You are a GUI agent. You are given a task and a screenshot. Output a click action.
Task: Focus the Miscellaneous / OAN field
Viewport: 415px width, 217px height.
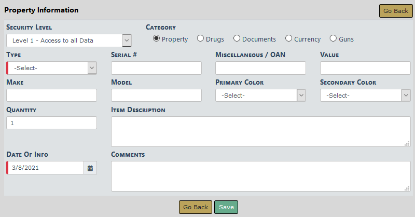[260, 68]
